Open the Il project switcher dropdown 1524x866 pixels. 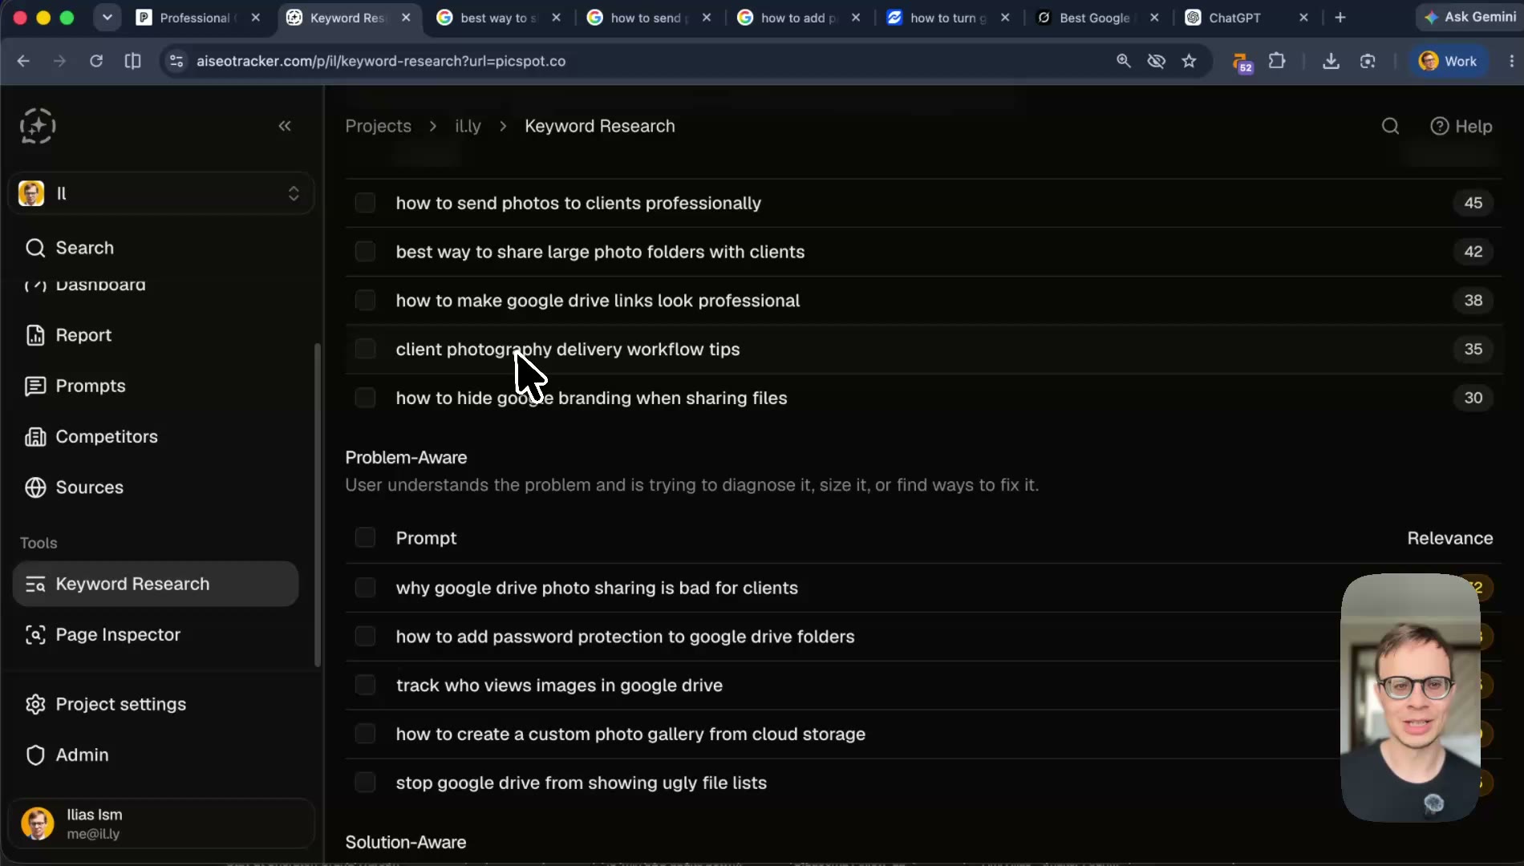pyautogui.click(x=160, y=193)
